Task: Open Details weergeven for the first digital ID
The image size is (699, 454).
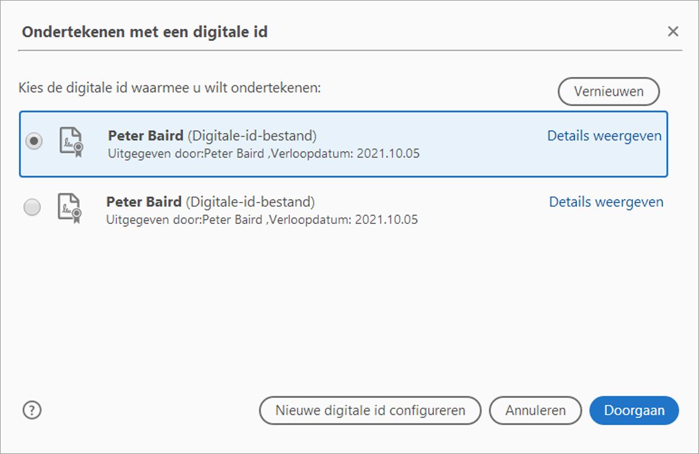Action: click(x=604, y=135)
